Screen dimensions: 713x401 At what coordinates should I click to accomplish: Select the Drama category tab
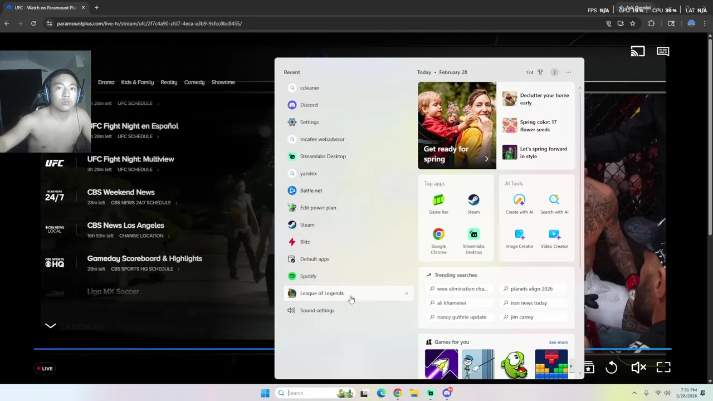106,82
